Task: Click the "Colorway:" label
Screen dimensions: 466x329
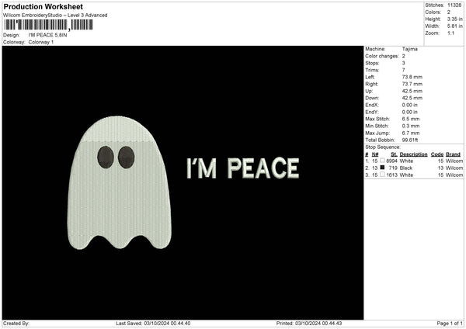Action: click(x=14, y=42)
